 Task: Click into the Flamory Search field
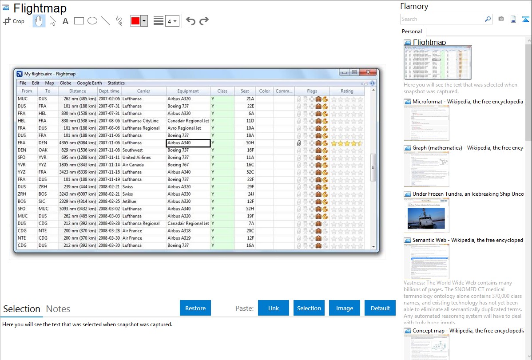click(x=442, y=19)
